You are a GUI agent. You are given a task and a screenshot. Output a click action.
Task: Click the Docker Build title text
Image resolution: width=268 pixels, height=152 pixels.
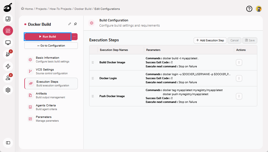click(x=39, y=24)
